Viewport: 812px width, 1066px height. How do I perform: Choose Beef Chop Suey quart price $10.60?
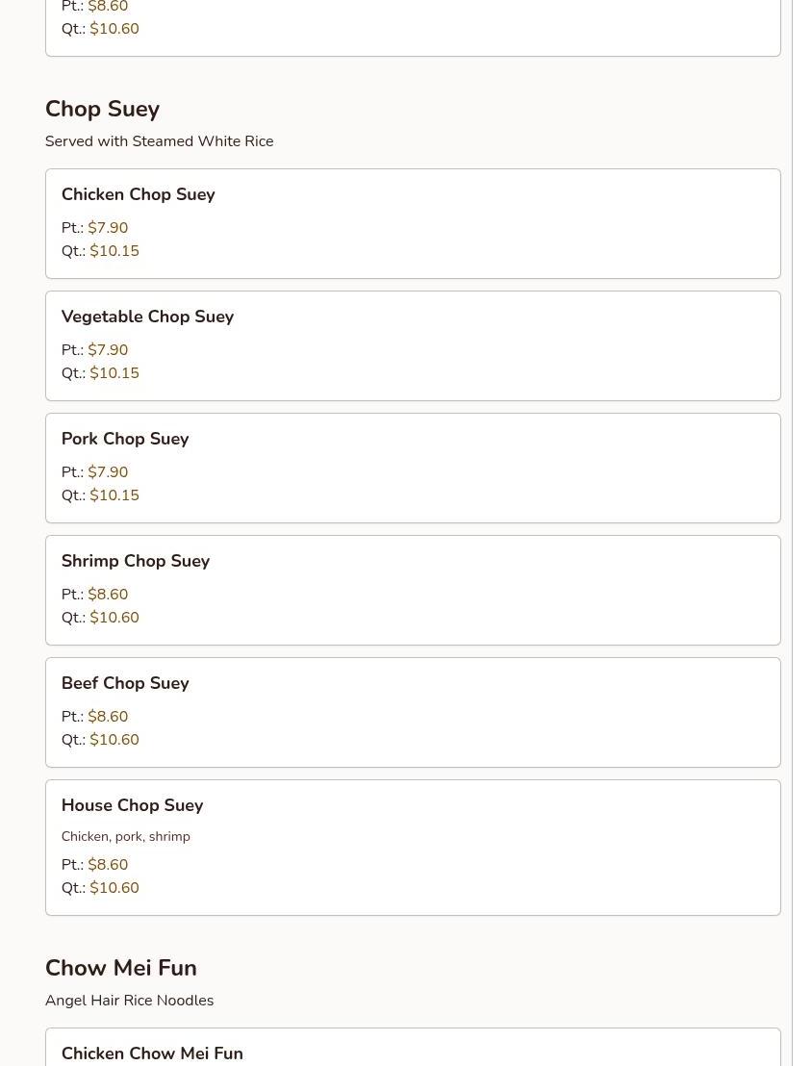[x=114, y=740]
